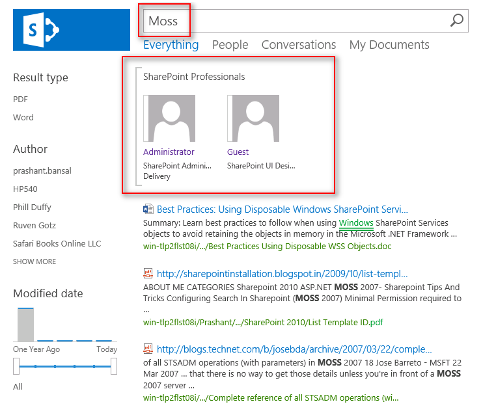Screen dimensions: 496x415
Task: Click the PDF icon beside sharepointinstallation link
Action: point(148,273)
